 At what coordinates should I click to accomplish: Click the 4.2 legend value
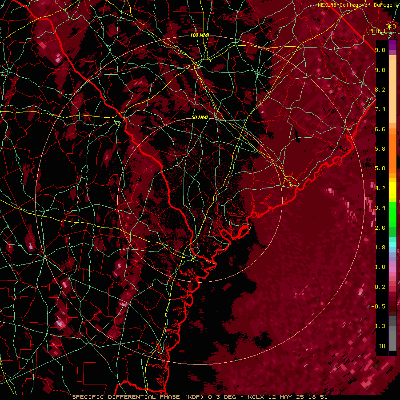click(380, 188)
